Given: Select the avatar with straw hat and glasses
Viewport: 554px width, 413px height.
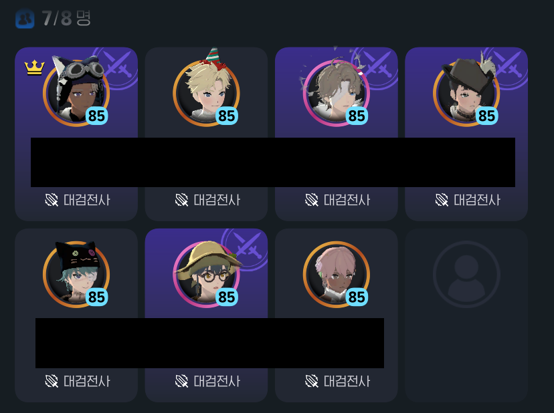Looking at the screenshot, I should (x=206, y=275).
